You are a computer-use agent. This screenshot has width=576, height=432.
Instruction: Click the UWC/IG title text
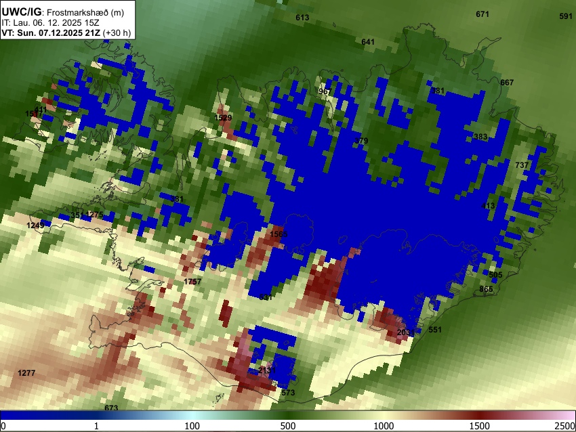(21, 12)
